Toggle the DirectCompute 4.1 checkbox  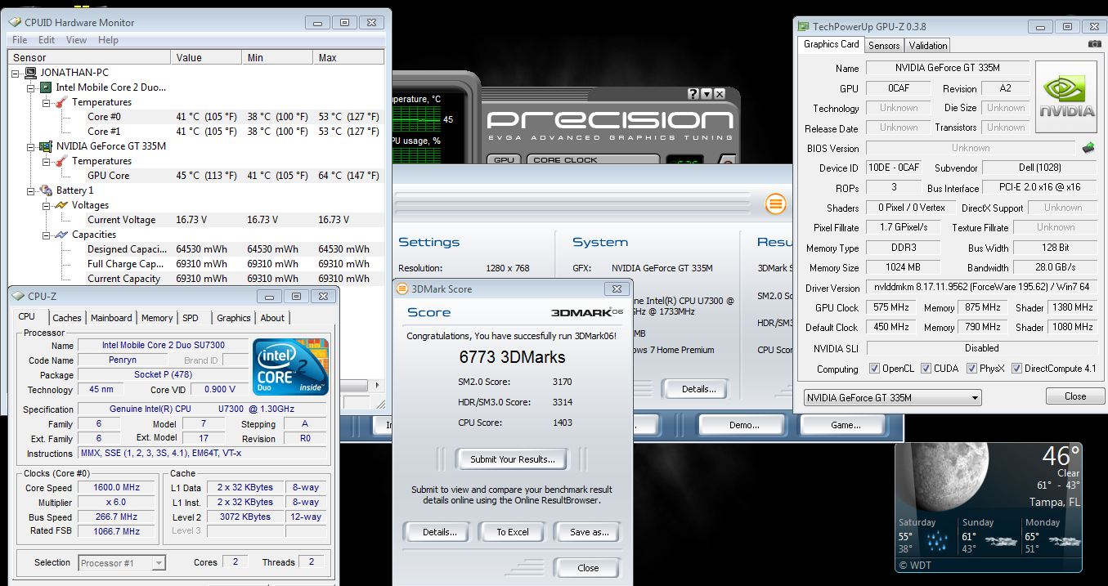[1017, 369]
